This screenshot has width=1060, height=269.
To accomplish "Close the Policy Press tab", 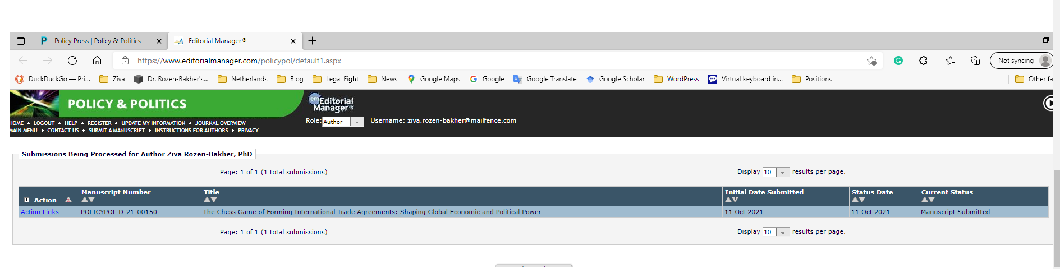I will pyautogui.click(x=159, y=41).
